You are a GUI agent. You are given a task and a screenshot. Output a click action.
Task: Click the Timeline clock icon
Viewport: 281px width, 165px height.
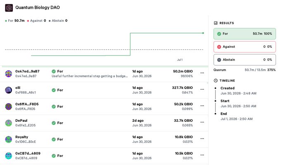216,81
